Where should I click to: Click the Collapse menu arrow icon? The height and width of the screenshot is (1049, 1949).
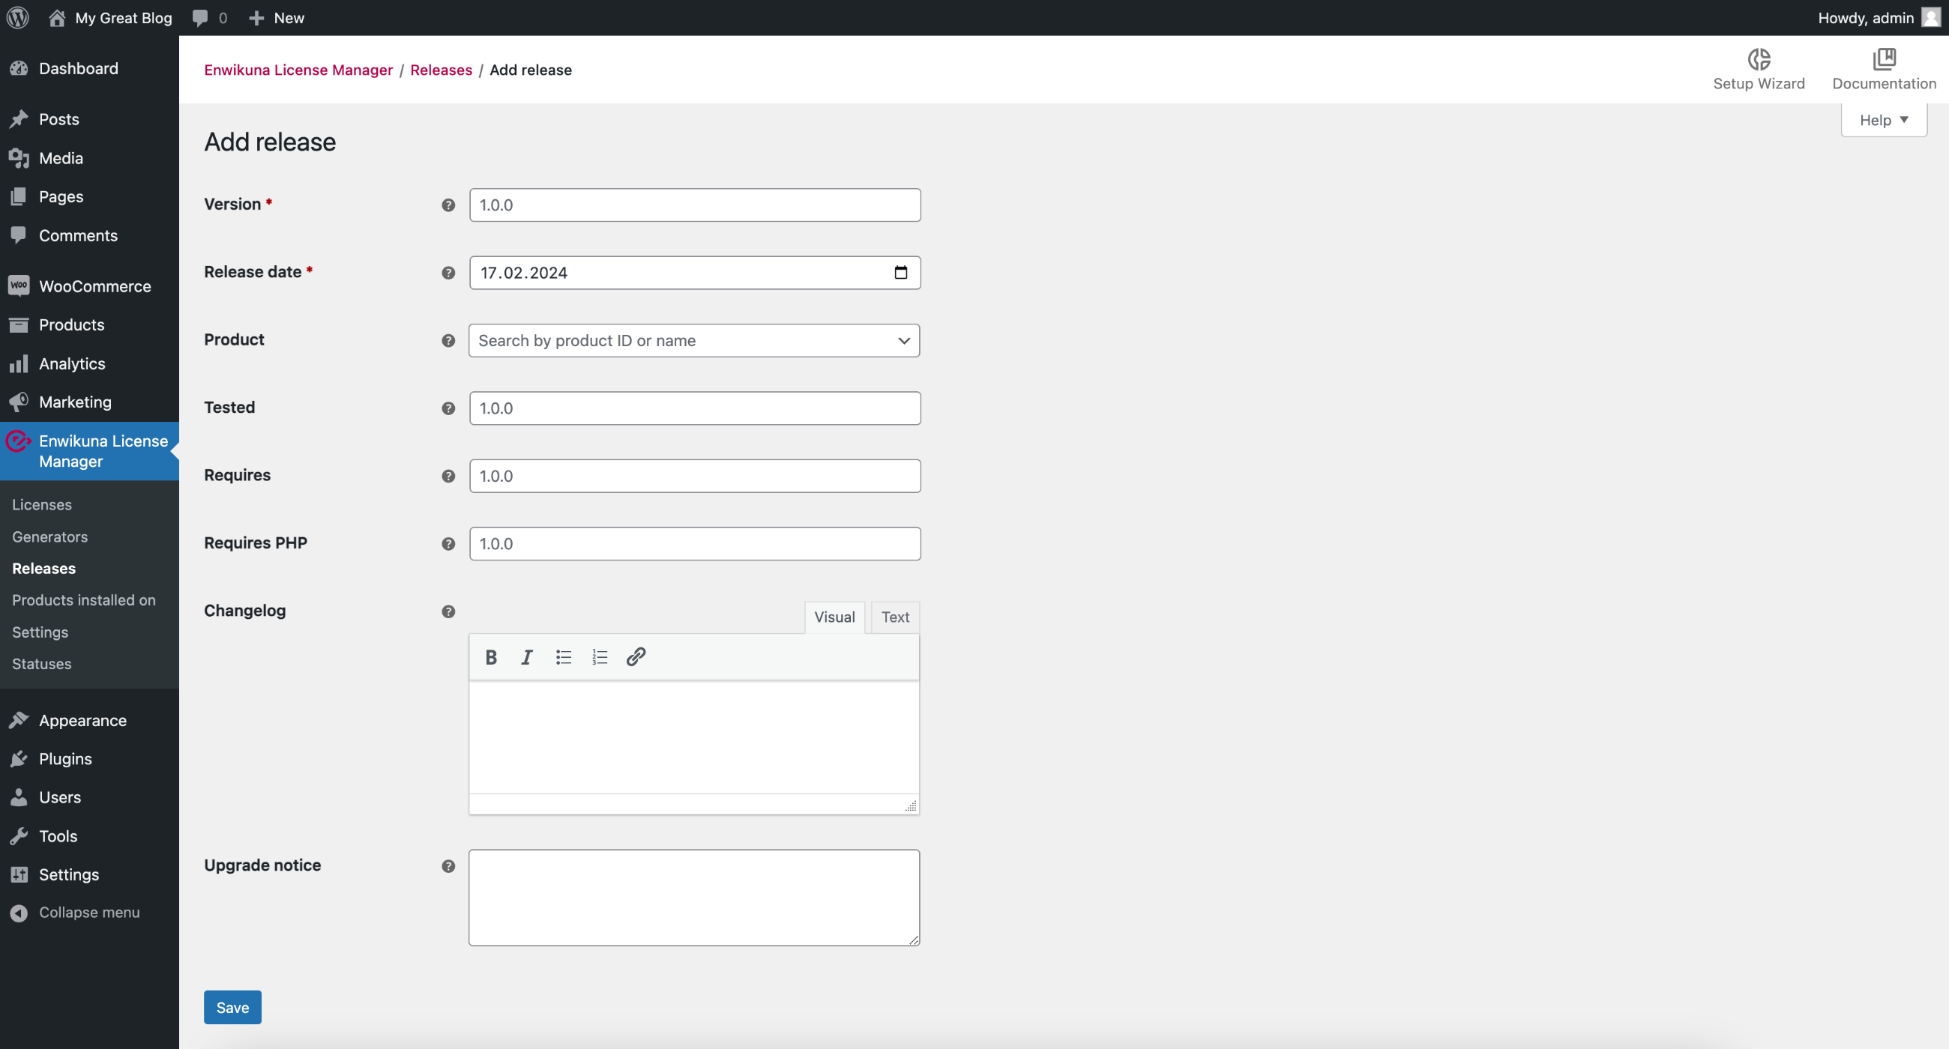(19, 913)
